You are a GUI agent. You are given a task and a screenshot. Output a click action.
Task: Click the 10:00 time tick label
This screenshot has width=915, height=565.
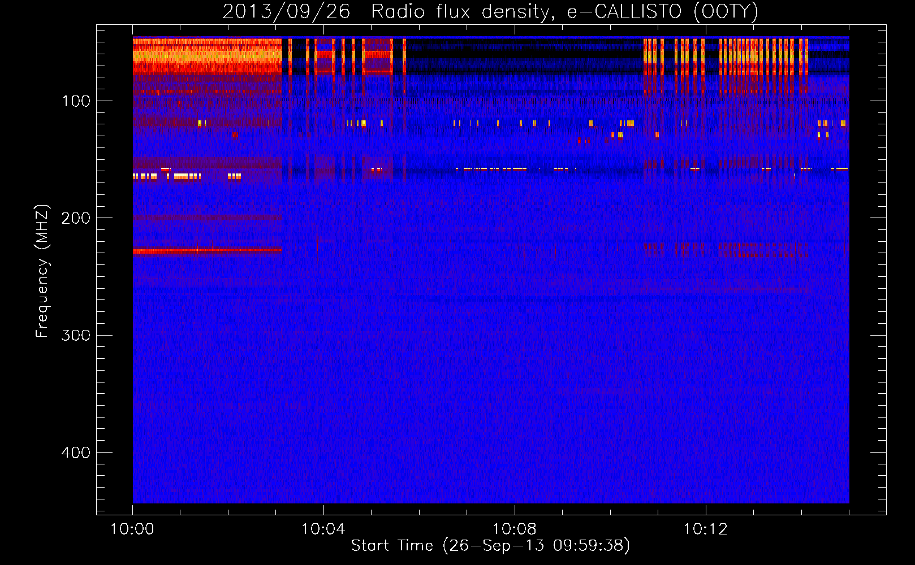point(132,529)
